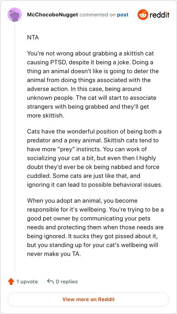Click the vertical comment thread line
Image resolution: width=177 pixels, height=314 pixels.
15,146
